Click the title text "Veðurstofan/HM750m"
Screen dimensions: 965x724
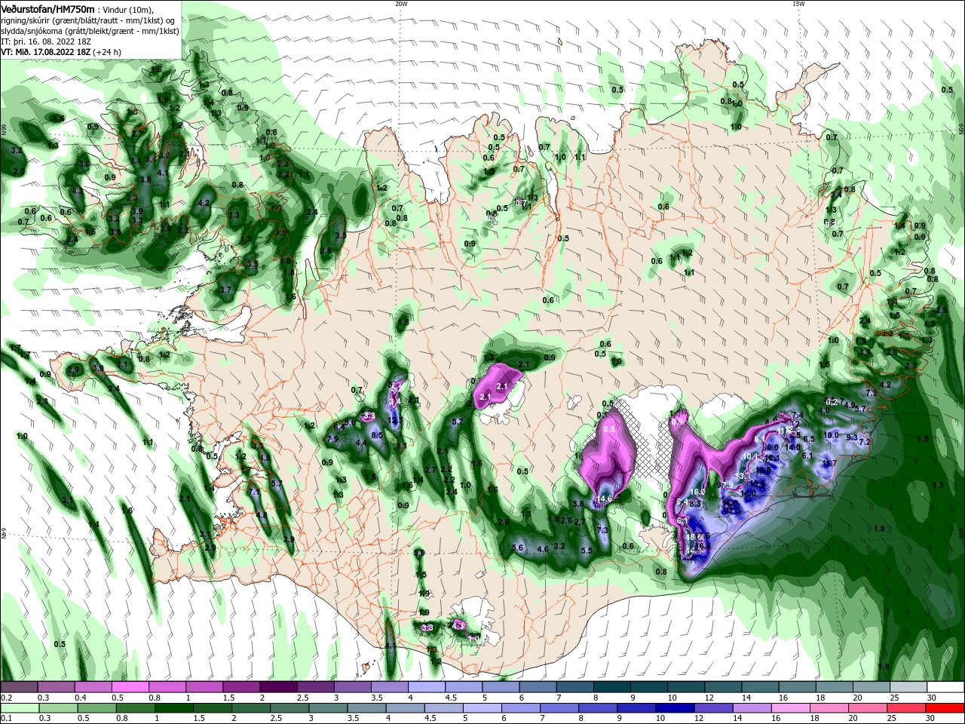point(47,9)
